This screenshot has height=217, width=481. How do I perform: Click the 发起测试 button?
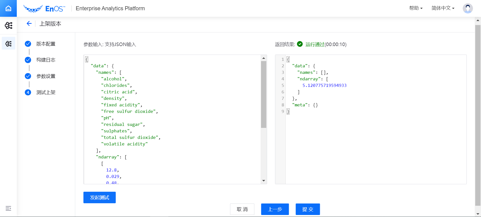coord(99,197)
